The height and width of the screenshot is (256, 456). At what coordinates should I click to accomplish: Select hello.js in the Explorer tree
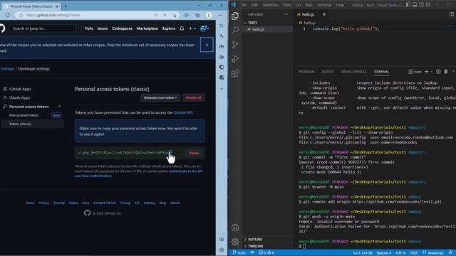coord(268,29)
